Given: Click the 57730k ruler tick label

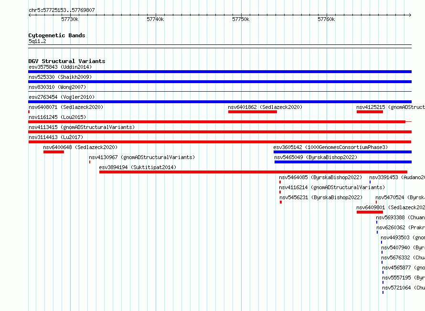Looking at the screenshot, I should (x=70, y=19).
